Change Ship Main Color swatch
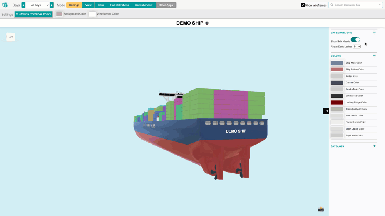Viewport: 385px width, 216px height. [x=337, y=63]
